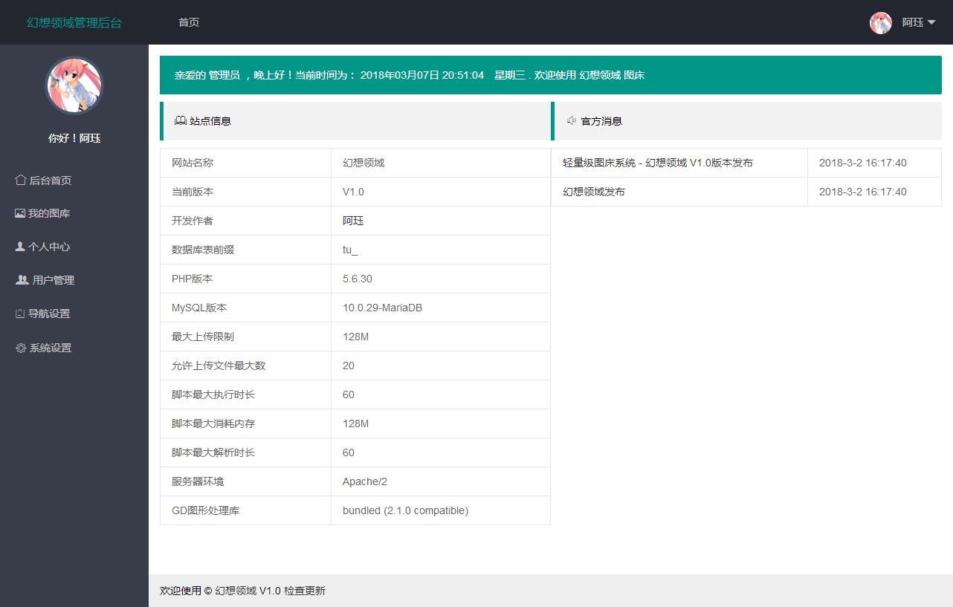Click the gear icon beside 系统设置
The width and height of the screenshot is (953, 607).
pos(21,347)
